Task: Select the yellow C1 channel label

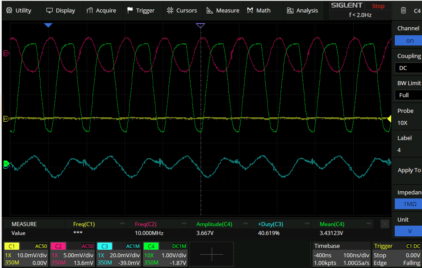Action: (12, 246)
